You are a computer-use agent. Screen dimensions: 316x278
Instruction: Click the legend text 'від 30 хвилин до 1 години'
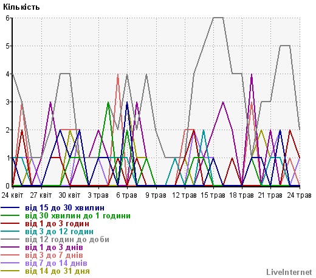[x=78, y=216]
